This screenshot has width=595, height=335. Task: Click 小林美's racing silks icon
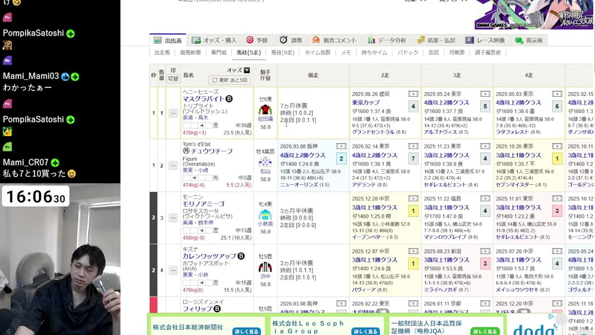(265, 214)
